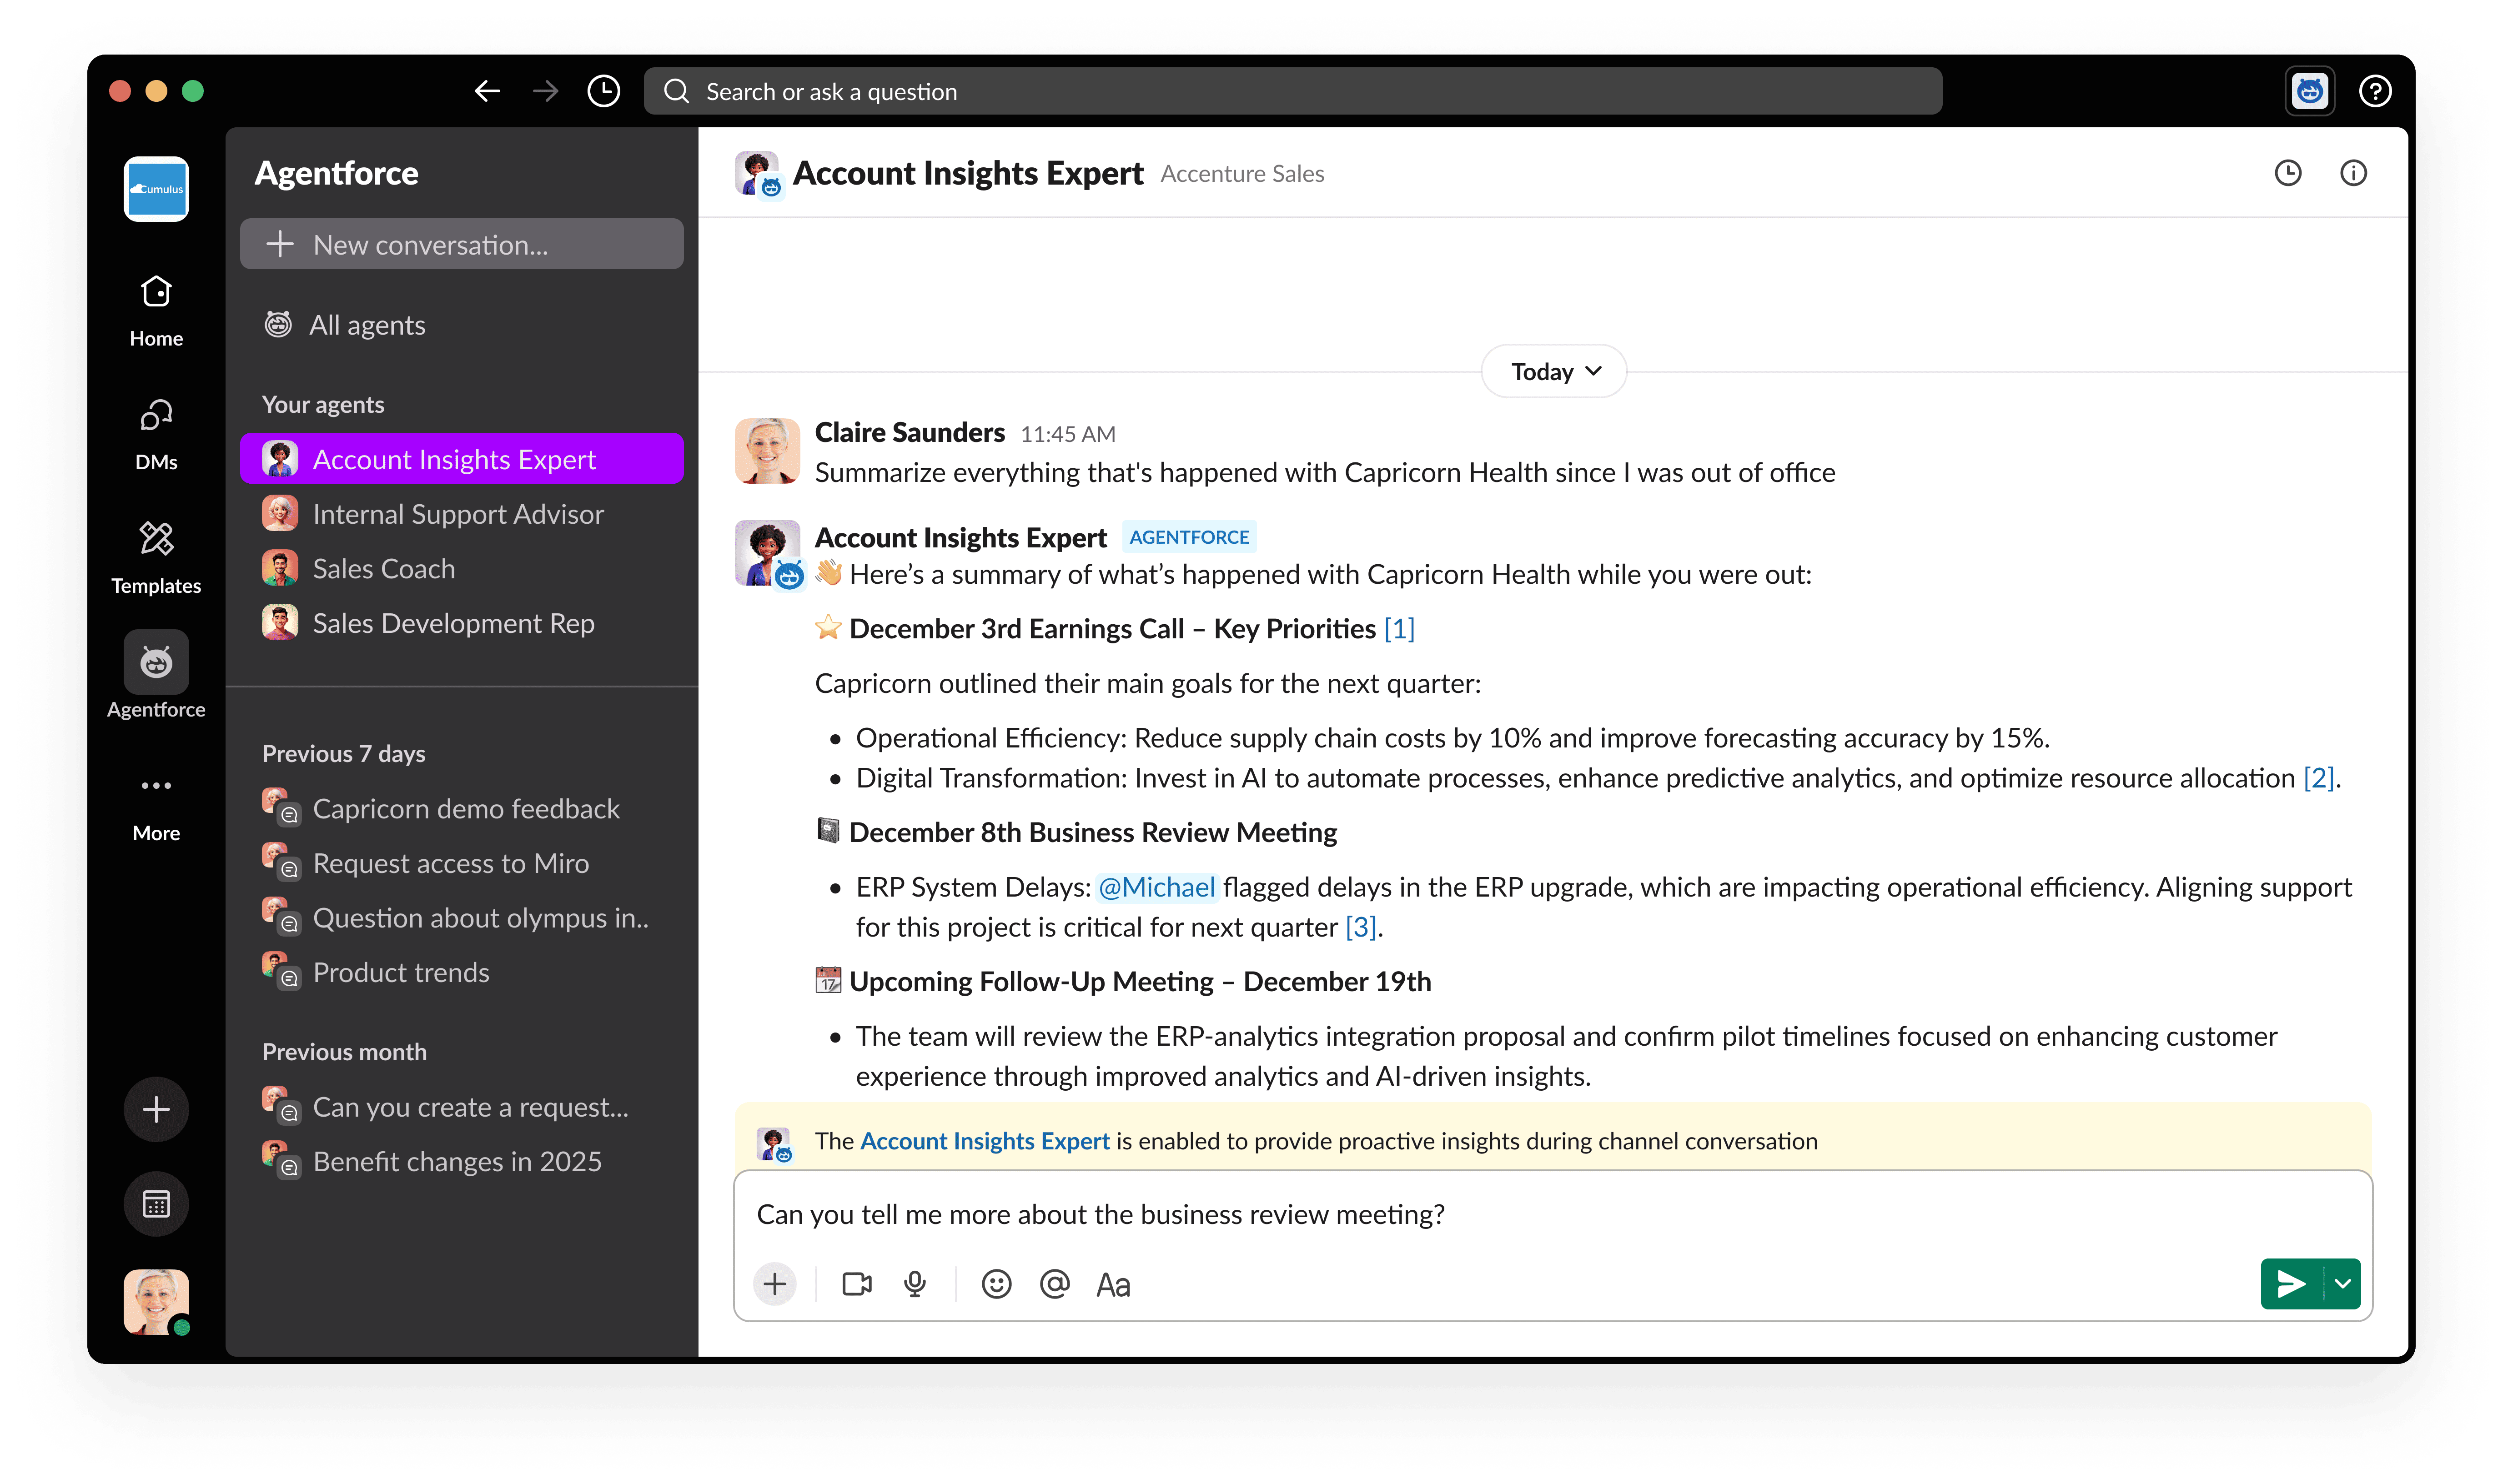Send the message with green arrow button
This screenshot has height=1484, width=2503.
click(2290, 1284)
